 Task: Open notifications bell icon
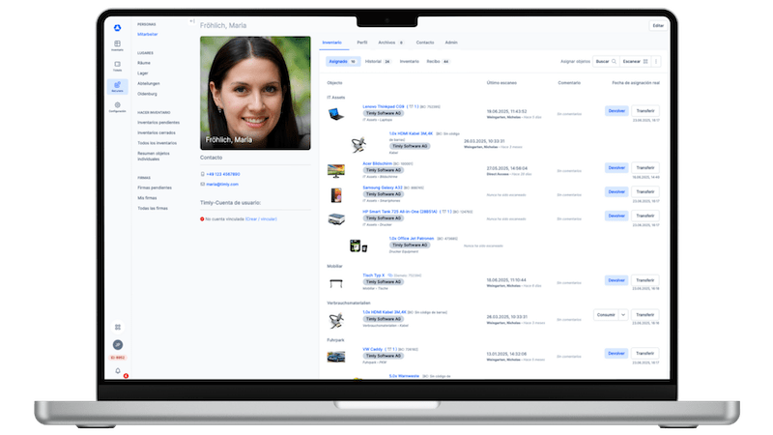pos(118,371)
